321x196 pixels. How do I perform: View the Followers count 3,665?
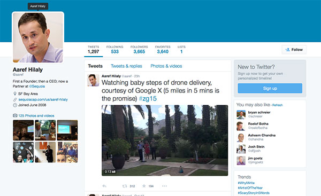(139, 50)
